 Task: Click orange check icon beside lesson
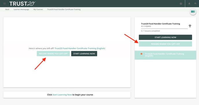[141, 54]
